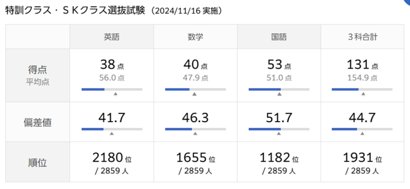410x189 pixels.
Task: Click the average marker triangle under Math score bar
Action: pos(194,94)
